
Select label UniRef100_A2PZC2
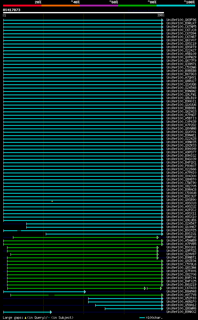point(181,210)
